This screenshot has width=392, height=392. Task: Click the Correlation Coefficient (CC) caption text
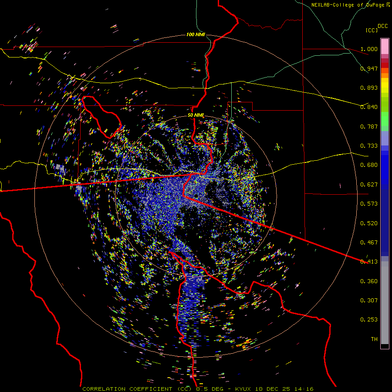(x=137, y=389)
